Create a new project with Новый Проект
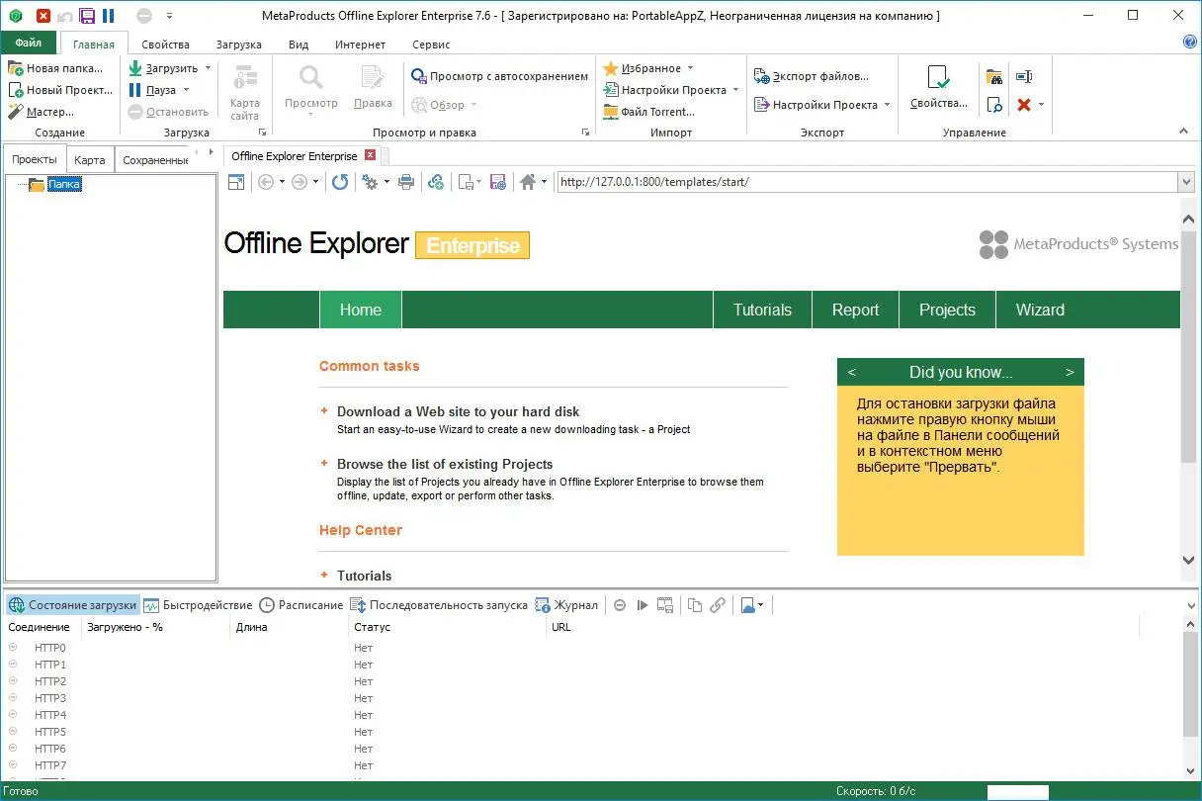 (x=59, y=90)
